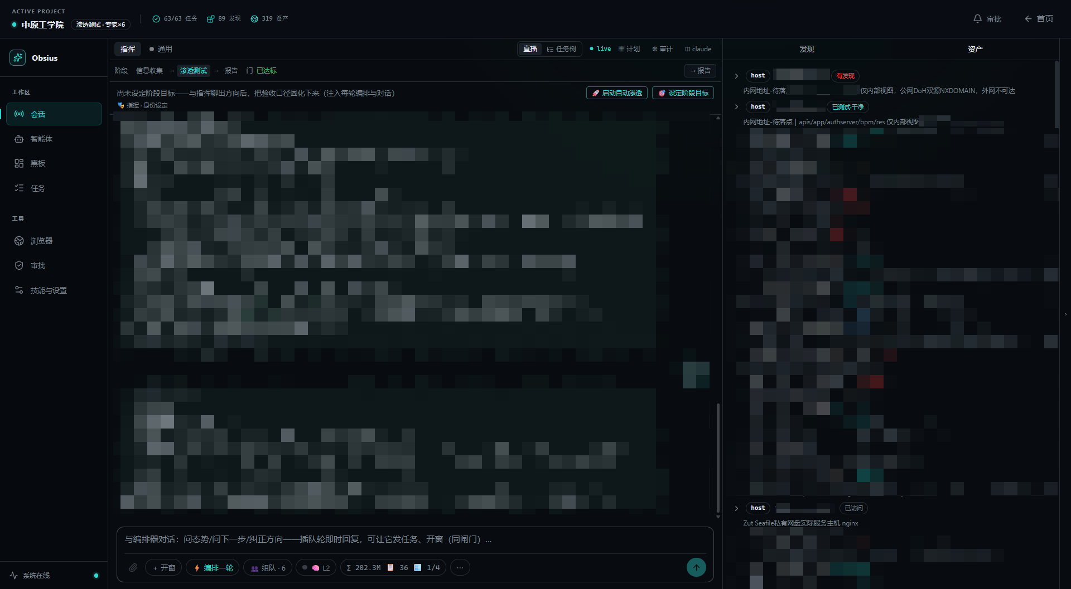Expand the host entry marked 已访问

736,508
